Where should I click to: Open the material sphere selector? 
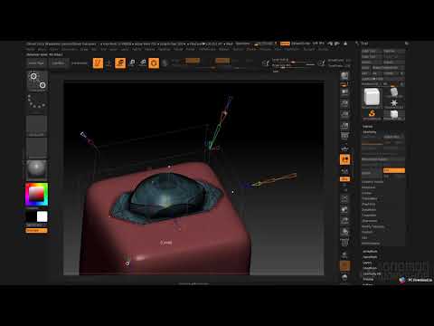(x=37, y=170)
